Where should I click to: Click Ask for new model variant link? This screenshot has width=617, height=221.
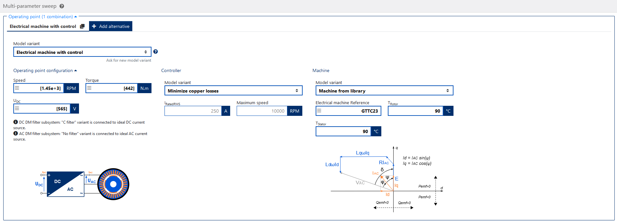[x=128, y=60]
